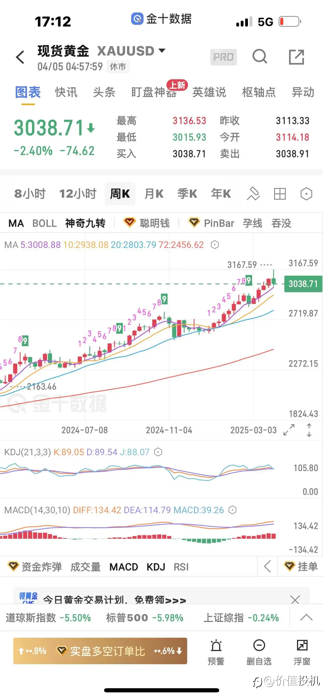
Task: Open the search magnifier icon
Action: [x=260, y=57]
